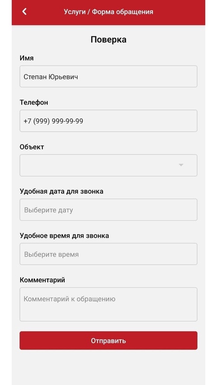The image size is (217, 385).
Task: Click the empty area below Отправить
Action: point(108,368)
